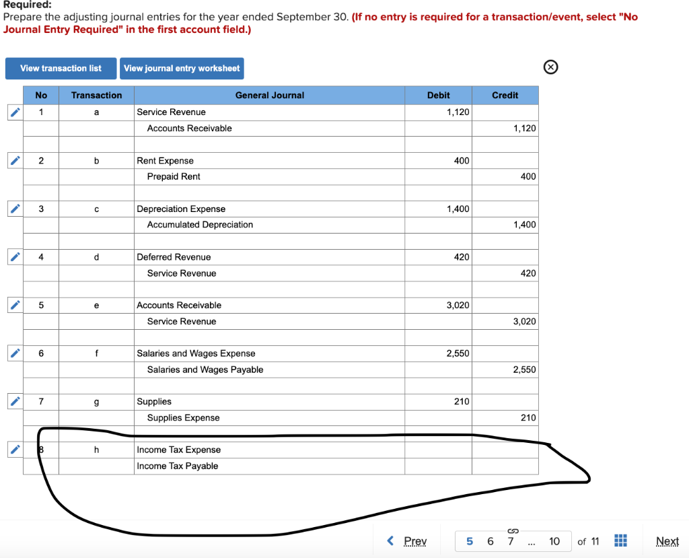This screenshot has width=689, height=558.
Task: Open the View journal entry worksheet
Action: pyautogui.click(x=182, y=68)
